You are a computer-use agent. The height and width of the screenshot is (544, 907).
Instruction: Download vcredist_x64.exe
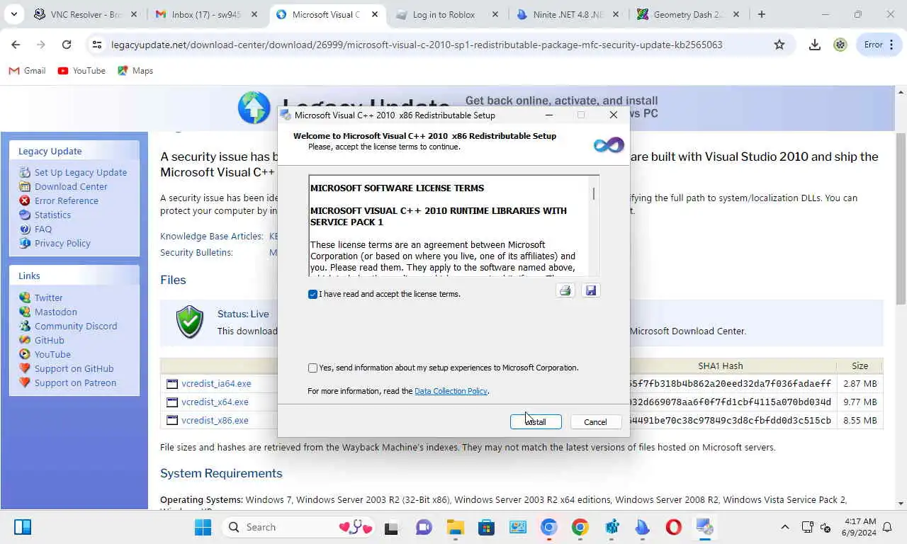pyautogui.click(x=215, y=402)
